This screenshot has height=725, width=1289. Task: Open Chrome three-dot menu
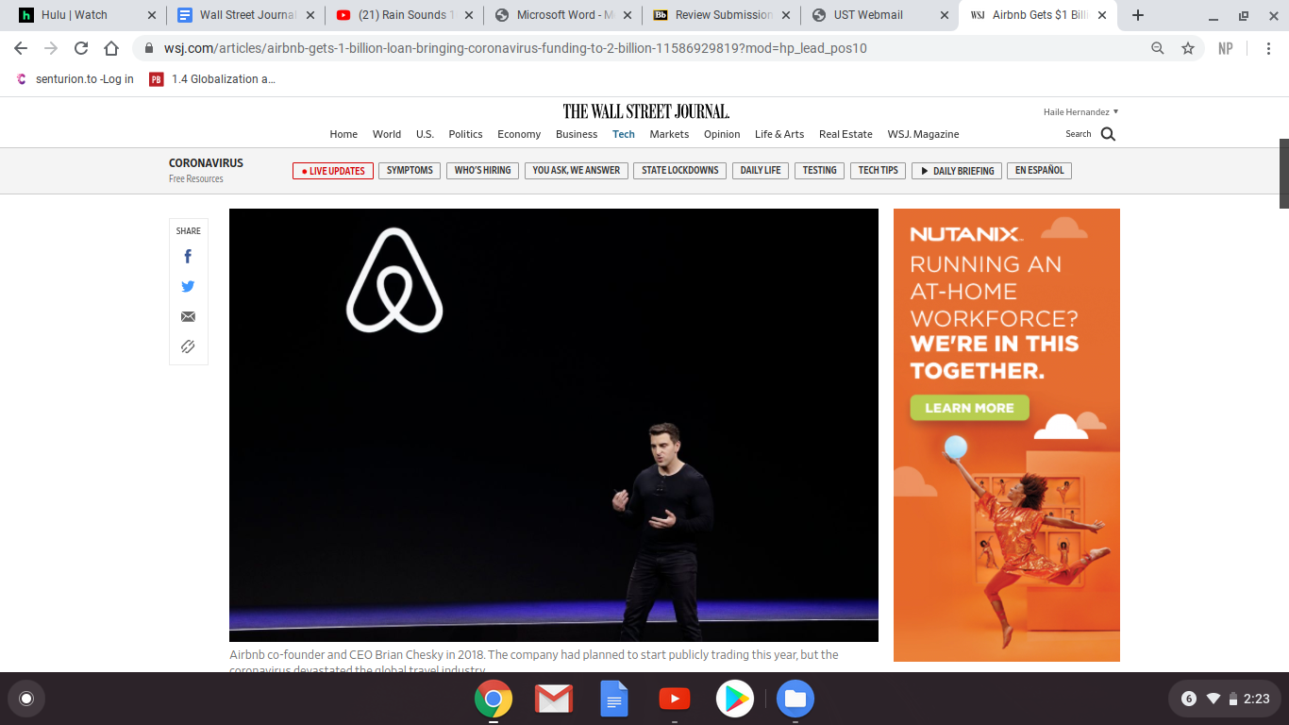[1268, 48]
